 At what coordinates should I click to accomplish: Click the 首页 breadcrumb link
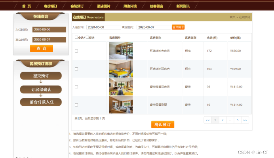[232, 17]
